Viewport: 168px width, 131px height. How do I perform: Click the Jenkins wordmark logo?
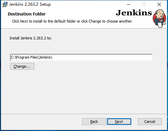tap(134, 13)
